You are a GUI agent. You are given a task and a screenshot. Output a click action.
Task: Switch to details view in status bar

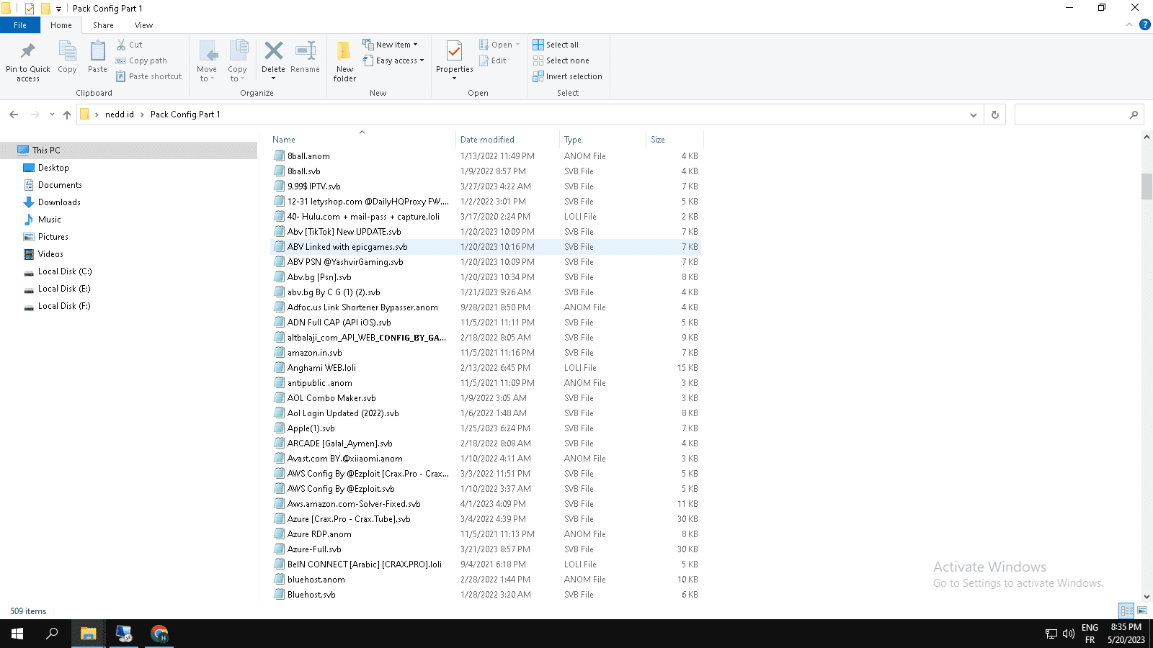point(1126,611)
